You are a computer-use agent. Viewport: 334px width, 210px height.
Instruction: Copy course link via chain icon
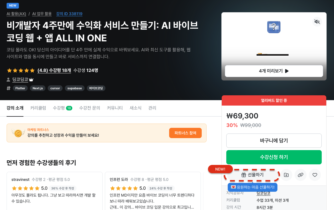(300, 175)
